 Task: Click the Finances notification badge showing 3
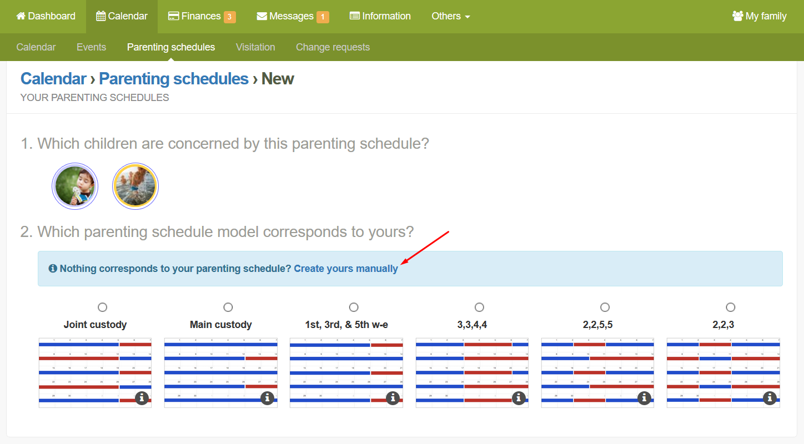point(230,17)
